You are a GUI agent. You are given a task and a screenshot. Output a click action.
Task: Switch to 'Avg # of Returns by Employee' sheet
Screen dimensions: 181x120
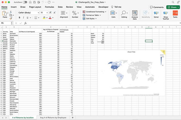(x=53, y=118)
